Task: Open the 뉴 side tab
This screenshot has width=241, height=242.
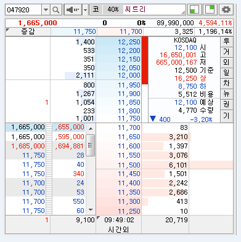Action: [x=226, y=94]
